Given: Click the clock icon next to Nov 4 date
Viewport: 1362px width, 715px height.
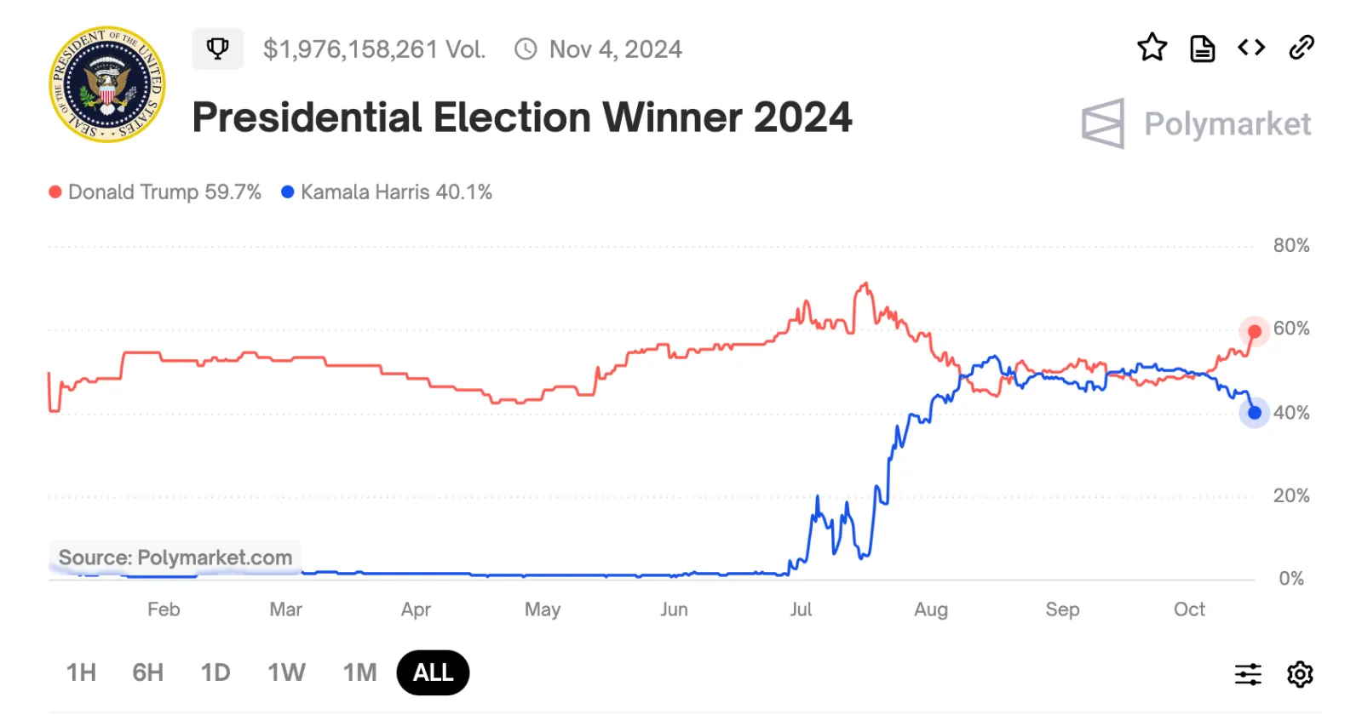Looking at the screenshot, I should (526, 49).
